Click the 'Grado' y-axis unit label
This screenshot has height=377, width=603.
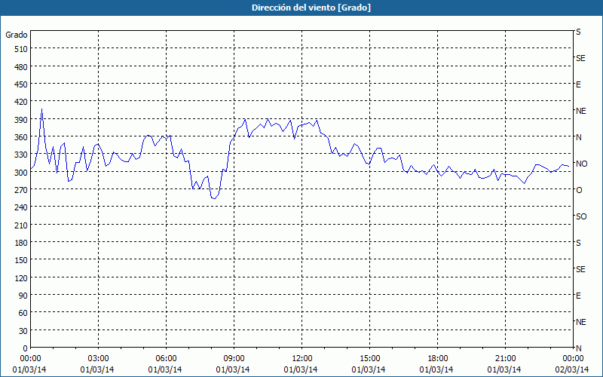pyautogui.click(x=17, y=35)
